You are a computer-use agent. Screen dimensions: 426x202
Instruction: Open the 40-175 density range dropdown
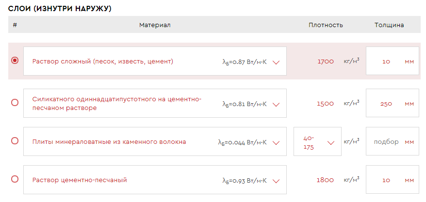(x=331, y=142)
